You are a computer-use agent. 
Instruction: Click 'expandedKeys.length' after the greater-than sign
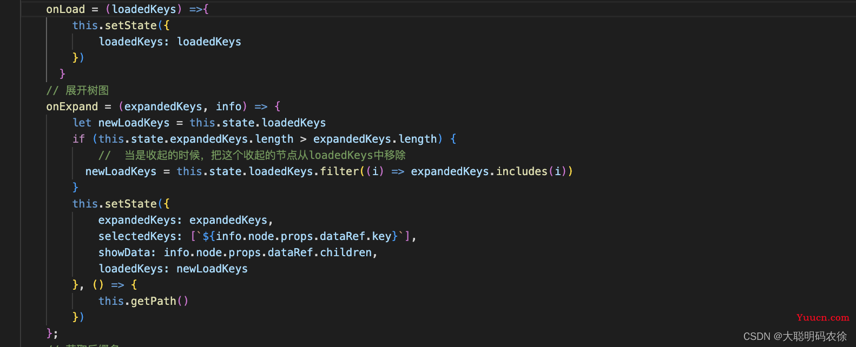pos(375,139)
